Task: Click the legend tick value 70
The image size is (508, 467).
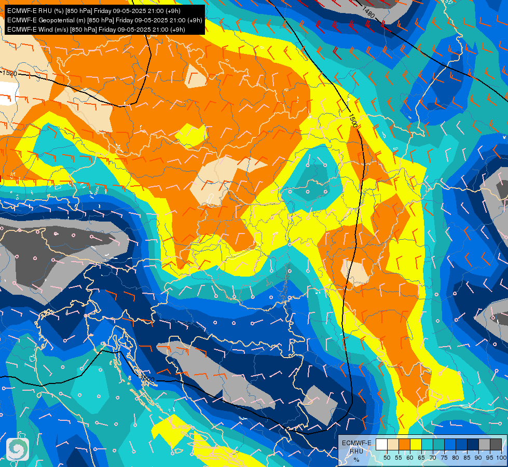Action: [x=433, y=458]
